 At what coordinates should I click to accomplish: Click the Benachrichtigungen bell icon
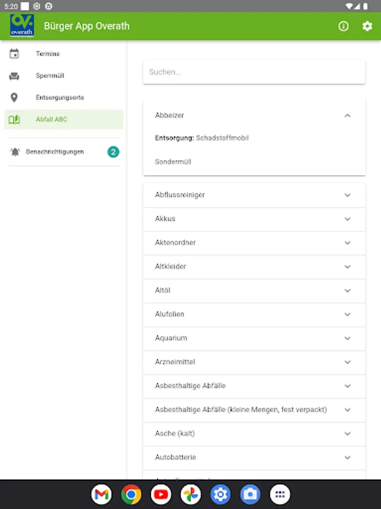[x=15, y=152]
